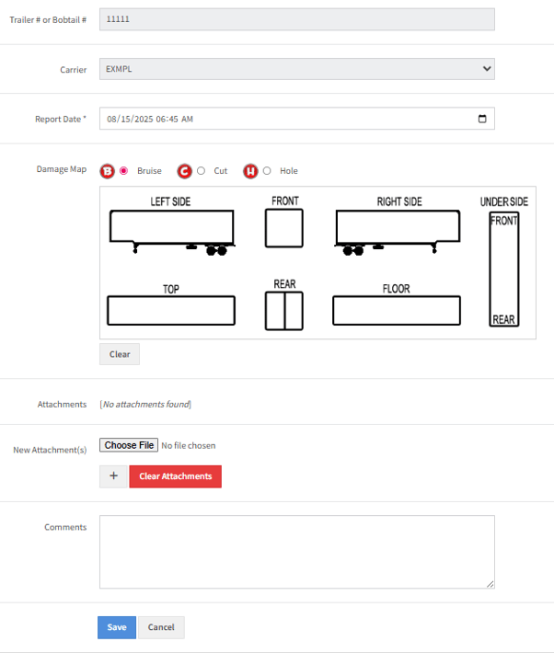Select the Hole radio button
Image resolution: width=554 pixels, height=653 pixels.
coord(267,171)
